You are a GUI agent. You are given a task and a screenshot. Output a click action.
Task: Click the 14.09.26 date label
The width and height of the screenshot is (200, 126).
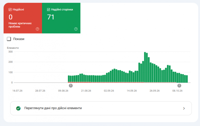[x=132, y=91]
